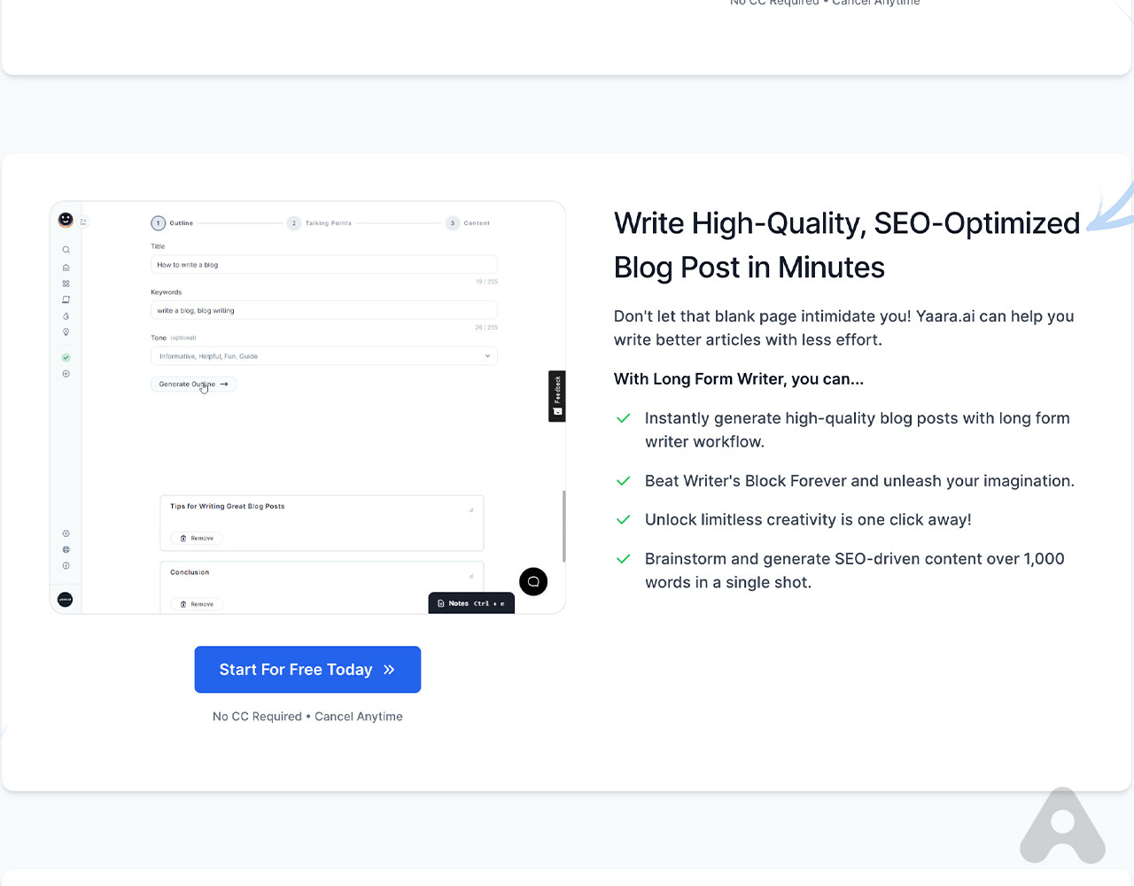This screenshot has height=886, width=1134.
Task: Open the black chat bubble widget
Action: pos(533,582)
